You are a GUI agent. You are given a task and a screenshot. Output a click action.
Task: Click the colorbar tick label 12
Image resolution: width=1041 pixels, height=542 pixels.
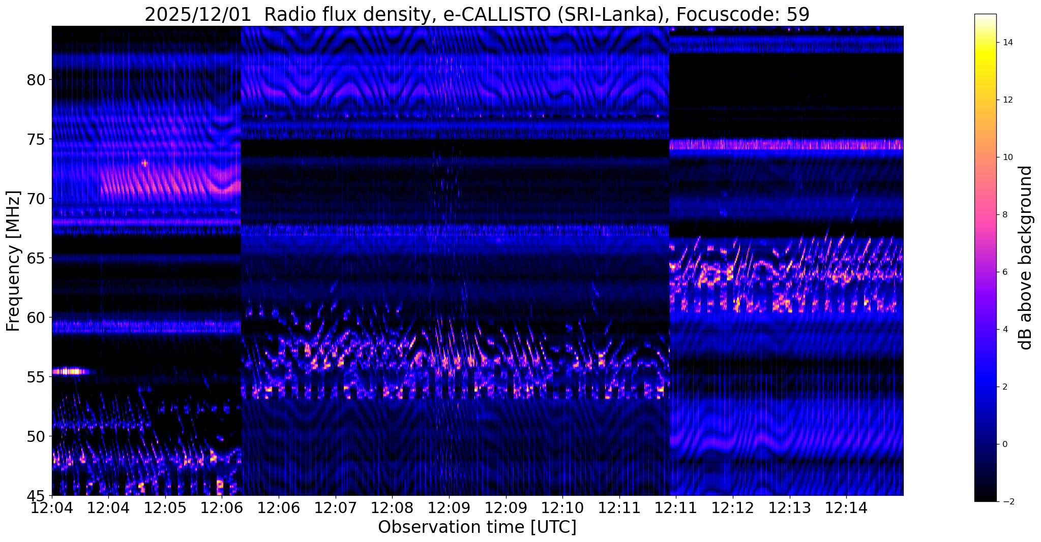pos(1007,100)
